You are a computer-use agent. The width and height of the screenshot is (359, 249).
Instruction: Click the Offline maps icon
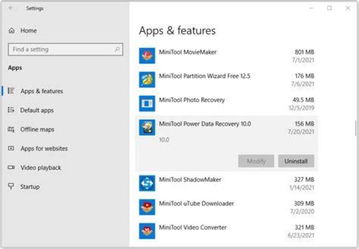(11, 129)
